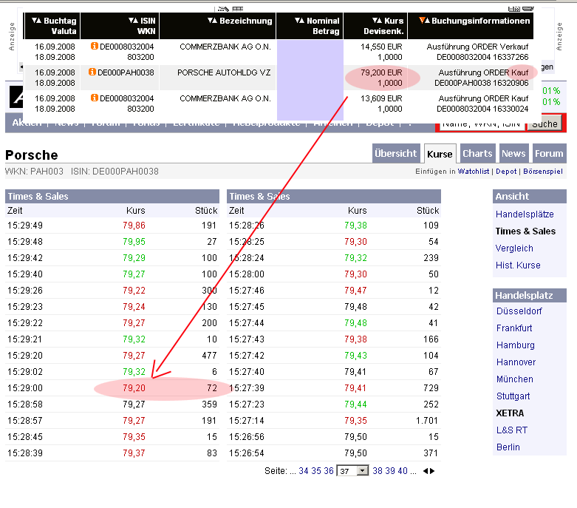Jump to page 38

[x=378, y=471]
